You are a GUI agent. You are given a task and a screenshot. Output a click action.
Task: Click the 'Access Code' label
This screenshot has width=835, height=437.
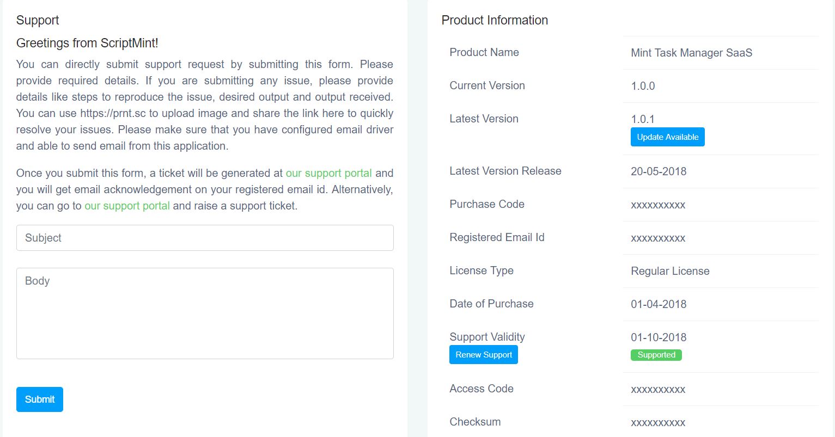tap(482, 389)
